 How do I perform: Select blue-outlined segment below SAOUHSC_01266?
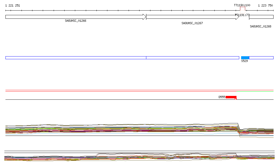(x=76, y=58)
